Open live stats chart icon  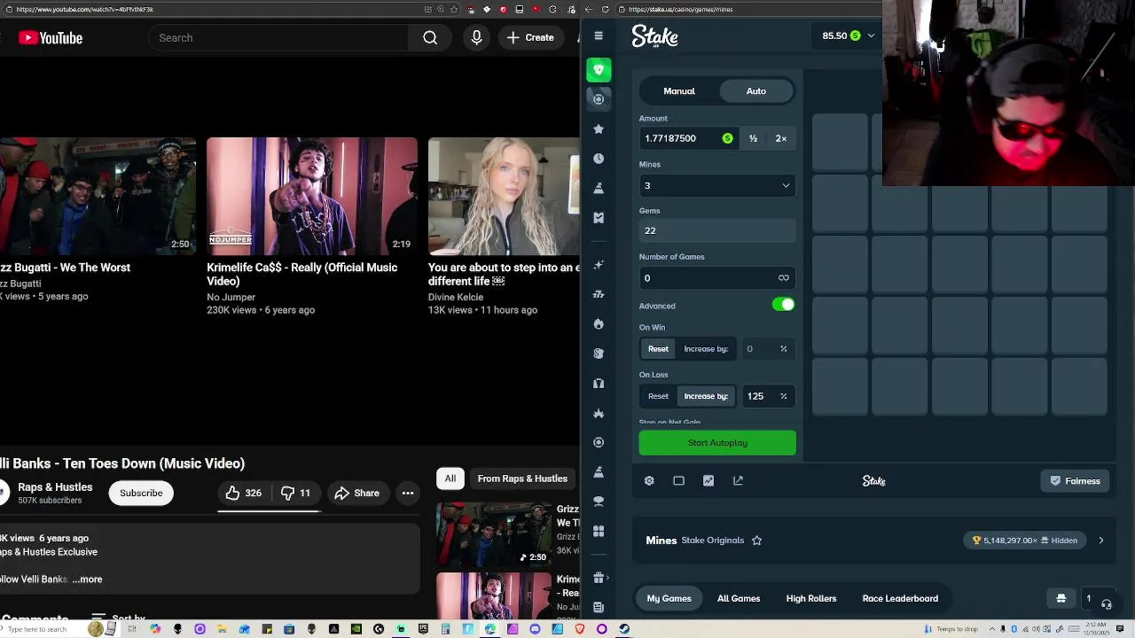tap(708, 480)
